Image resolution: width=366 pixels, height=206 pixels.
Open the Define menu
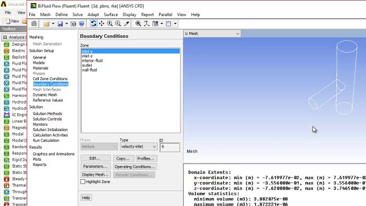pos(61,14)
